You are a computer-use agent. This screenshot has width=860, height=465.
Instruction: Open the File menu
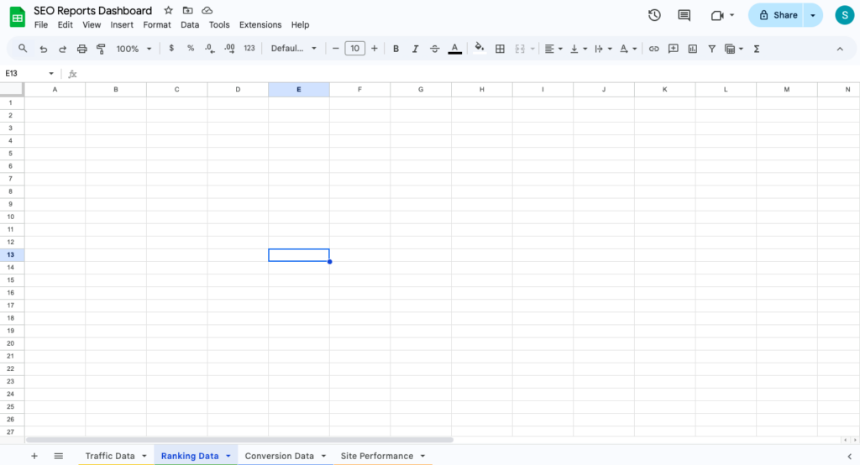(40, 24)
